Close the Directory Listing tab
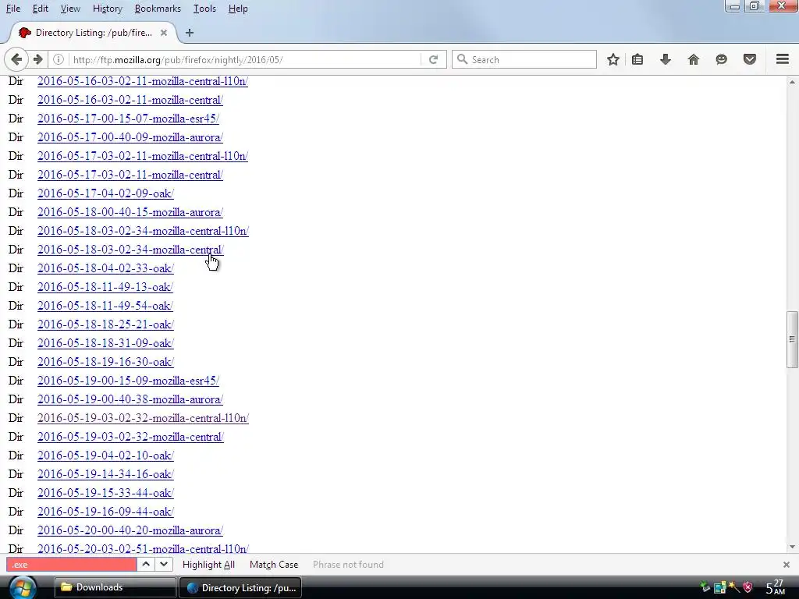This screenshot has width=799, height=599. click(164, 33)
